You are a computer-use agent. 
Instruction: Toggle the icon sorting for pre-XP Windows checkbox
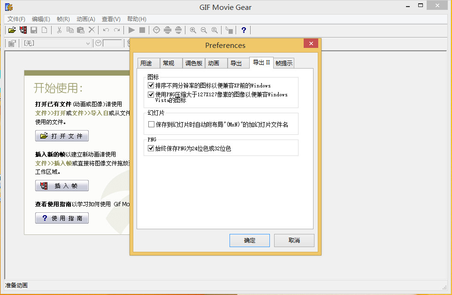point(151,85)
